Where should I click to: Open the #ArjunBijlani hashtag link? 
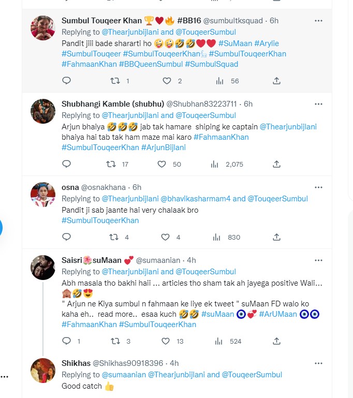point(163,148)
